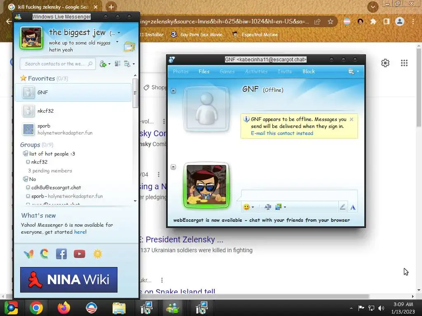Select cdh8u@escargot.chat in the No group
The width and height of the screenshot is (422, 316).
click(56, 188)
